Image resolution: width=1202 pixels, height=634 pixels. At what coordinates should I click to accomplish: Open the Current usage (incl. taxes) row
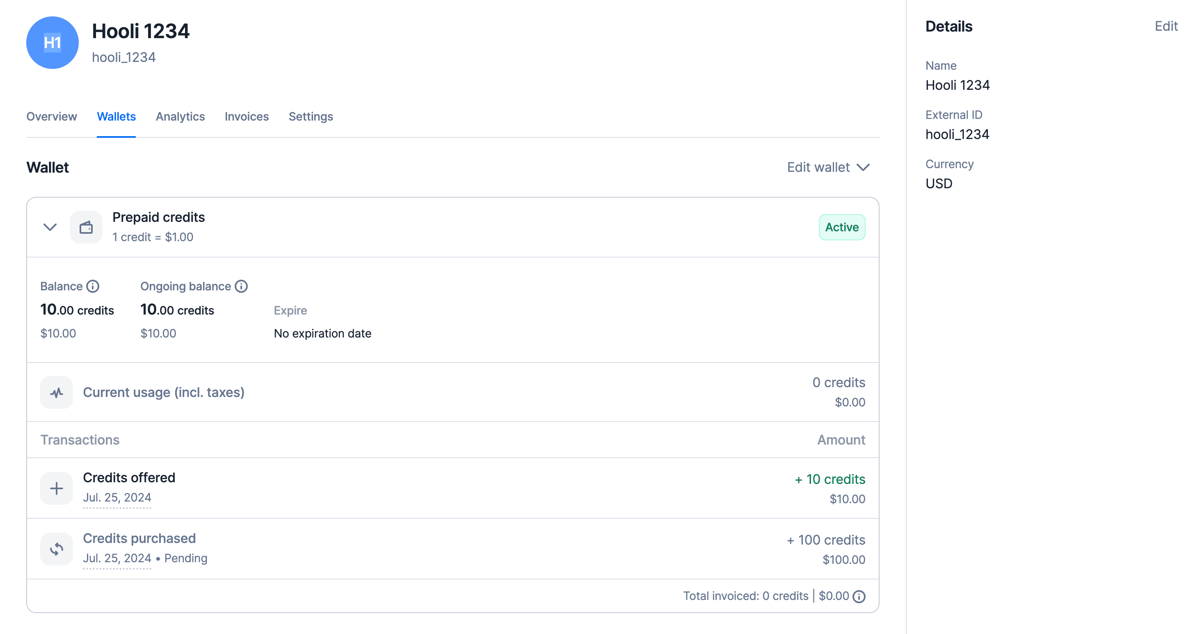click(163, 392)
